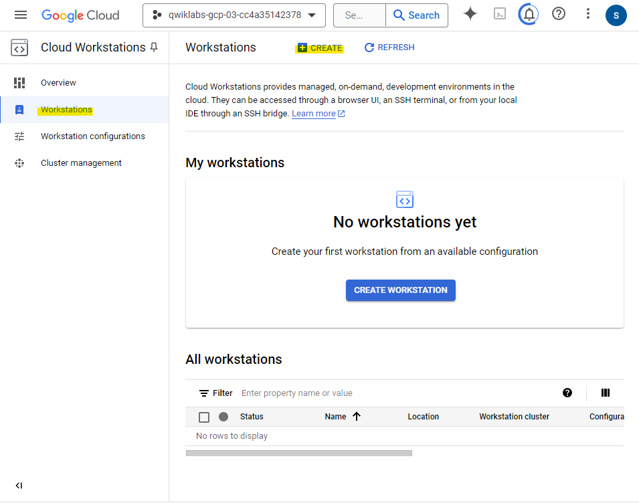Open Gemini AI assistant sparkle icon
Image resolution: width=639 pixels, height=503 pixels.
coord(470,14)
